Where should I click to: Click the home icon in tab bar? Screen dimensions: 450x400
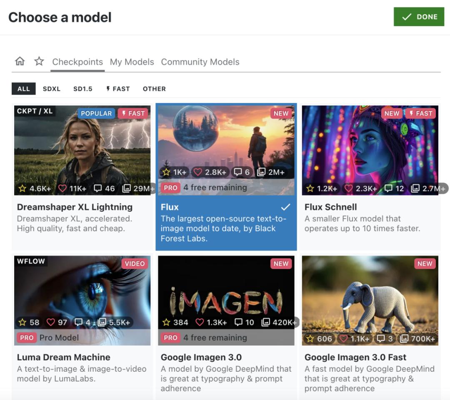(x=20, y=62)
